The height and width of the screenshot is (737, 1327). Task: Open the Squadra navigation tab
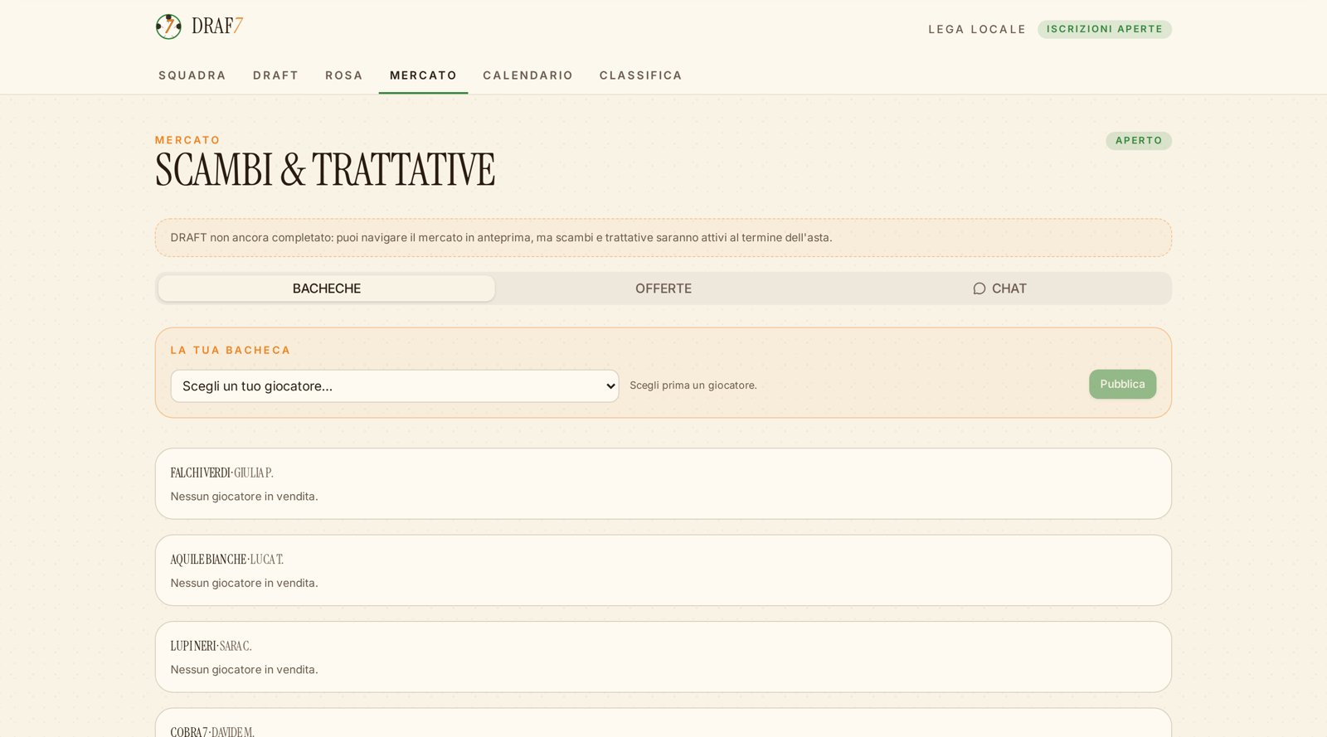pyautogui.click(x=192, y=75)
